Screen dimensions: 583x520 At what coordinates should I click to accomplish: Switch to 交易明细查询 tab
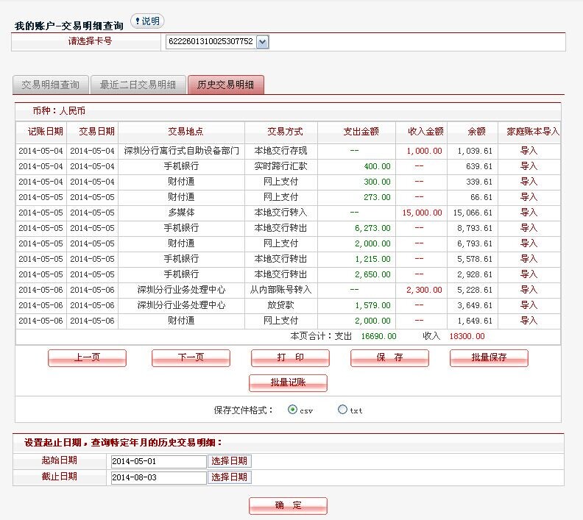(50, 85)
